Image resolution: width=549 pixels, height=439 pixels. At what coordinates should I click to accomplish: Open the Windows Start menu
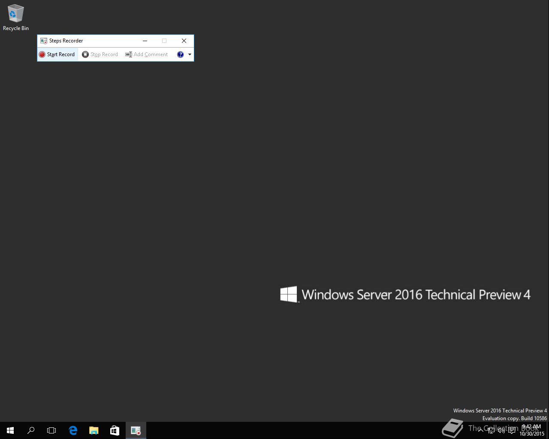[x=10, y=430]
